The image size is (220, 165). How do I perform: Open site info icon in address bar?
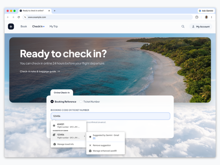pyautogui.click(x=25, y=17)
